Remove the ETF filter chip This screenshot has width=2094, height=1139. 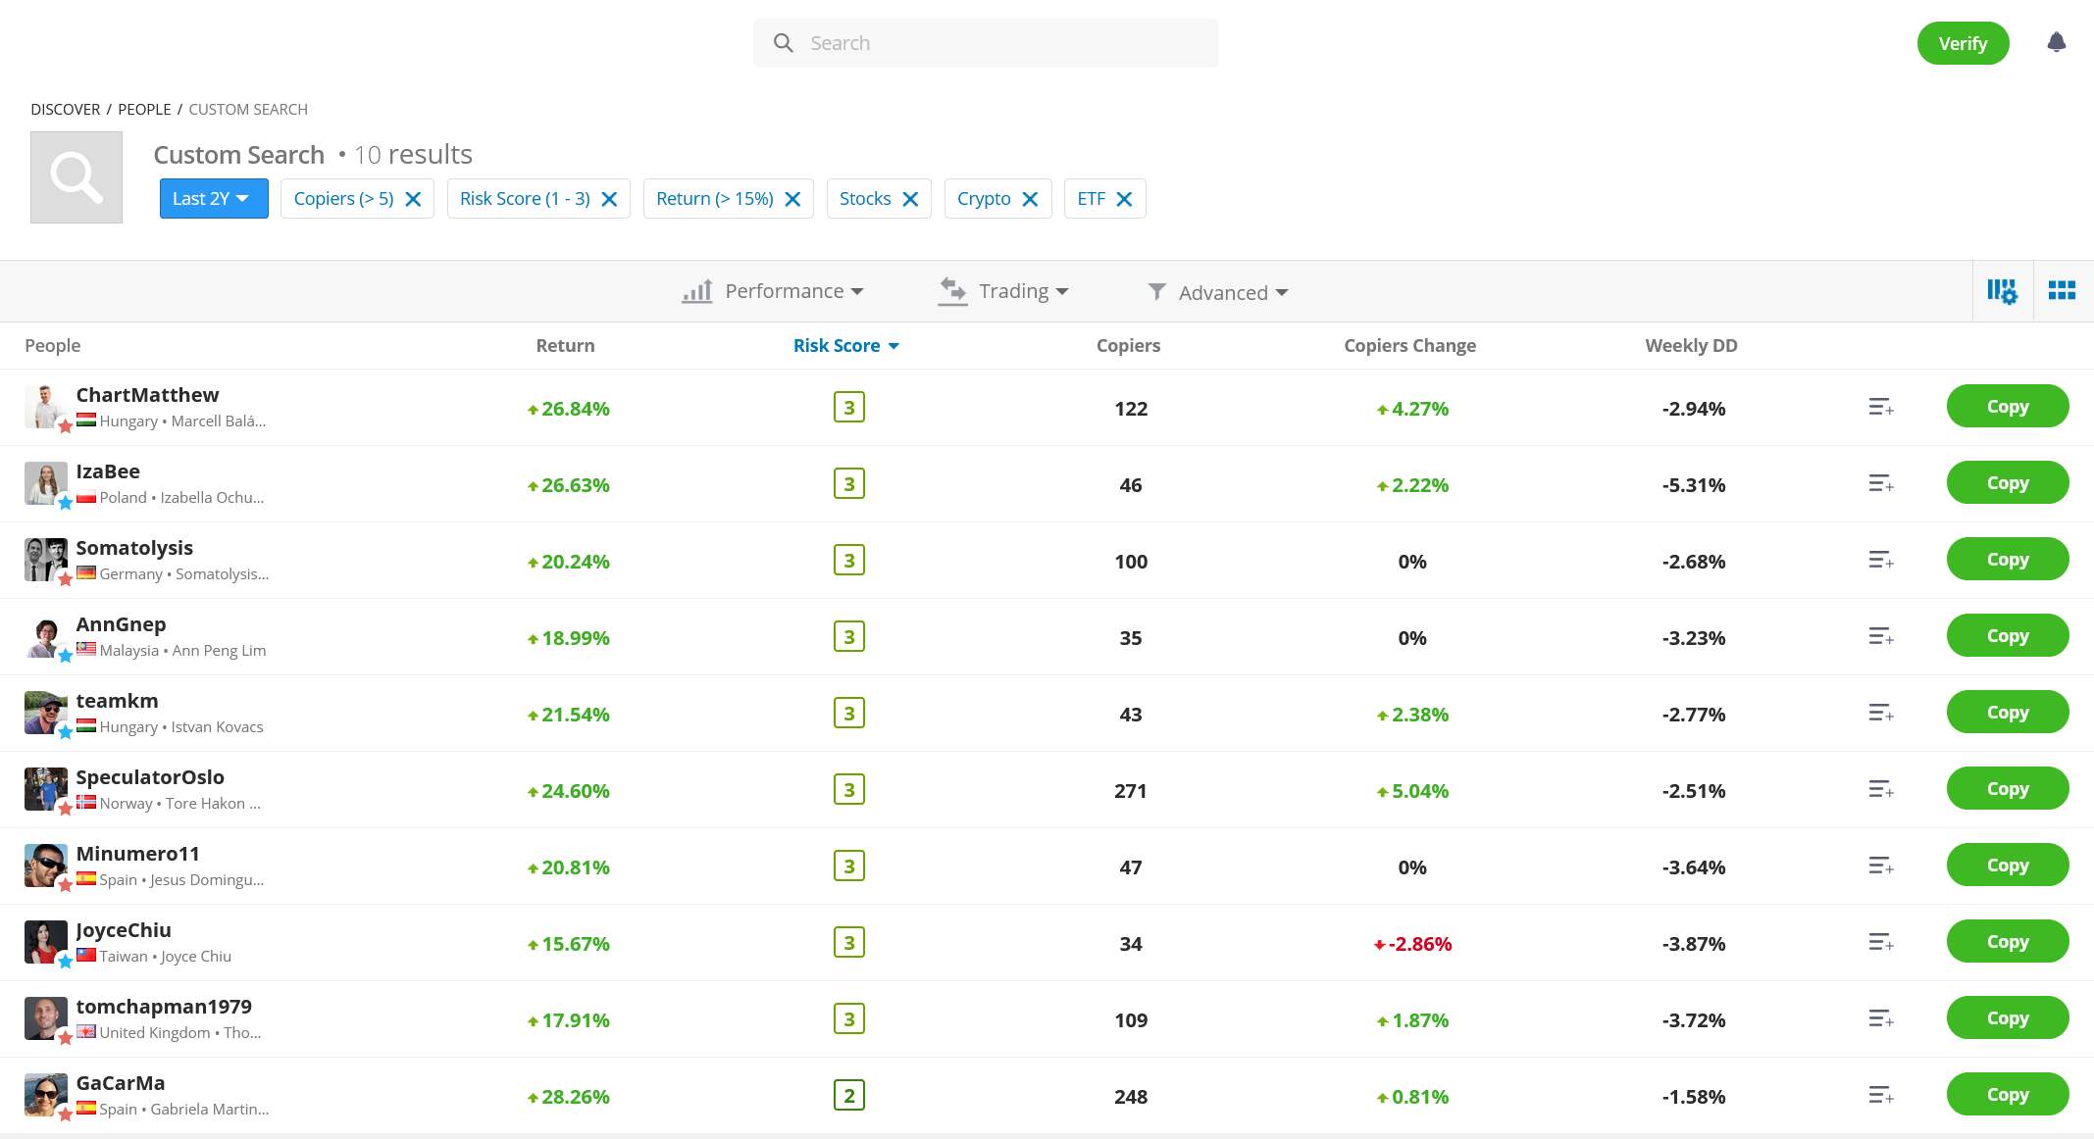(x=1124, y=199)
